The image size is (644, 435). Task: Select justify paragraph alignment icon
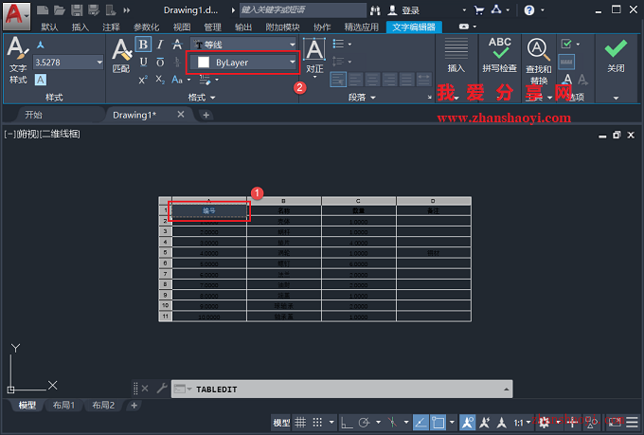(x=406, y=80)
